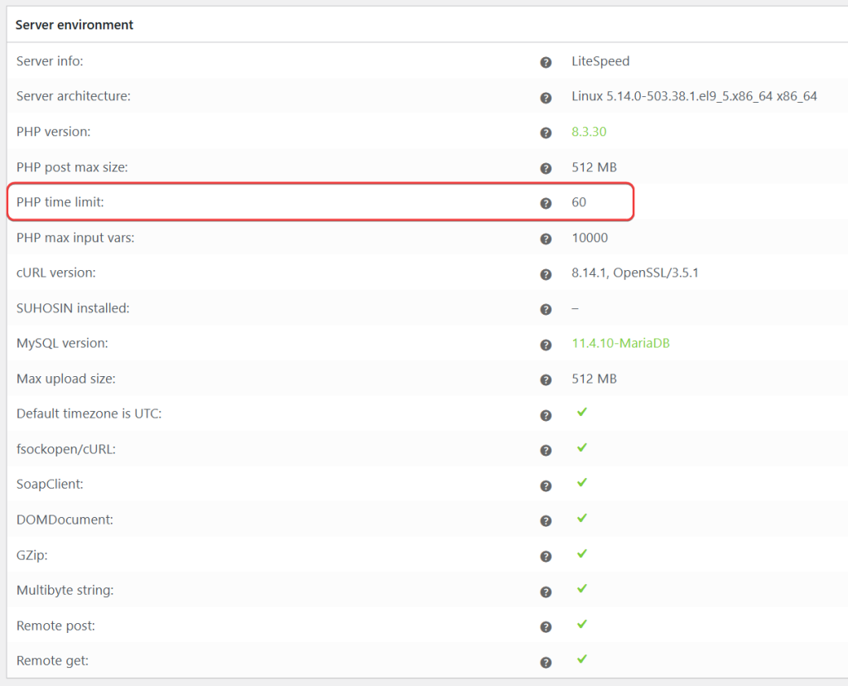Image resolution: width=848 pixels, height=686 pixels.
Task: Click the Server environment section header
Action: coord(75,25)
